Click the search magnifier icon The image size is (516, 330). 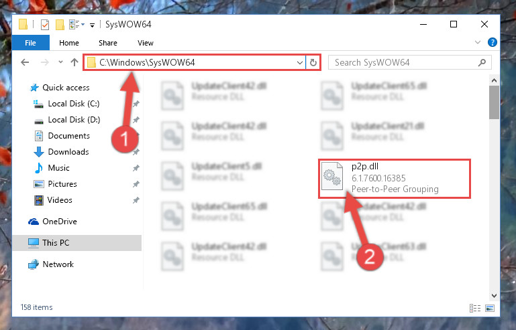tap(482, 62)
